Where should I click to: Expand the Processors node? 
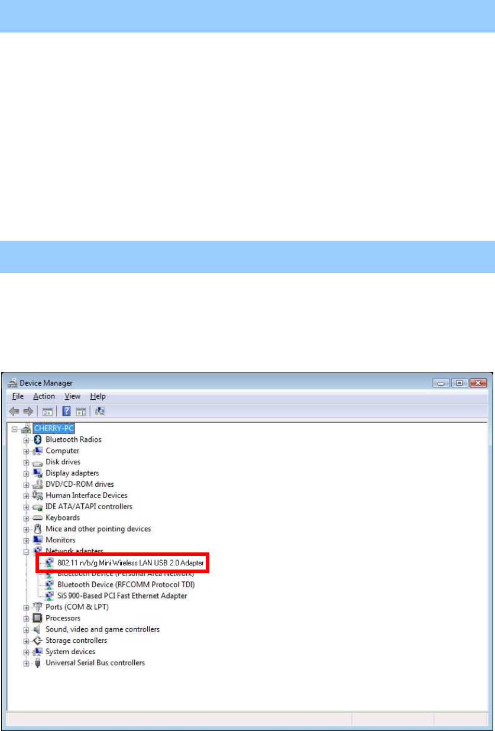(26, 619)
